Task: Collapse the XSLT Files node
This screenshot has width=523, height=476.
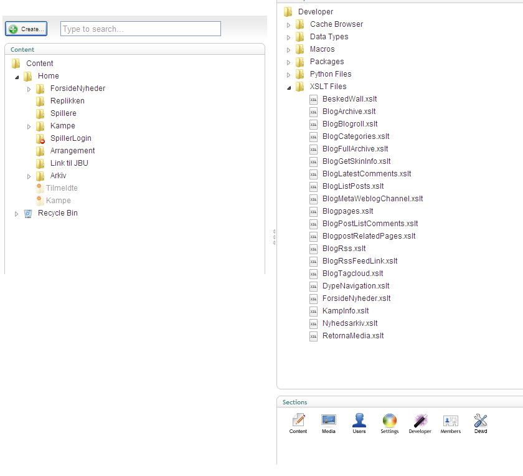Action: 289,88
